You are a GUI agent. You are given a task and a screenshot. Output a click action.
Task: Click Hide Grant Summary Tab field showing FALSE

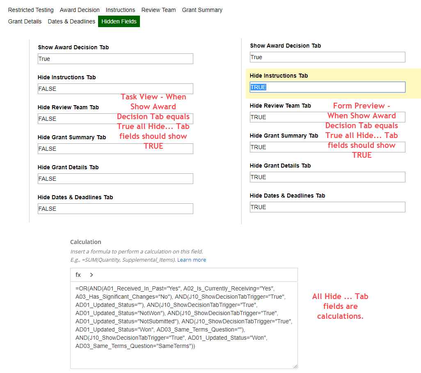pos(115,149)
